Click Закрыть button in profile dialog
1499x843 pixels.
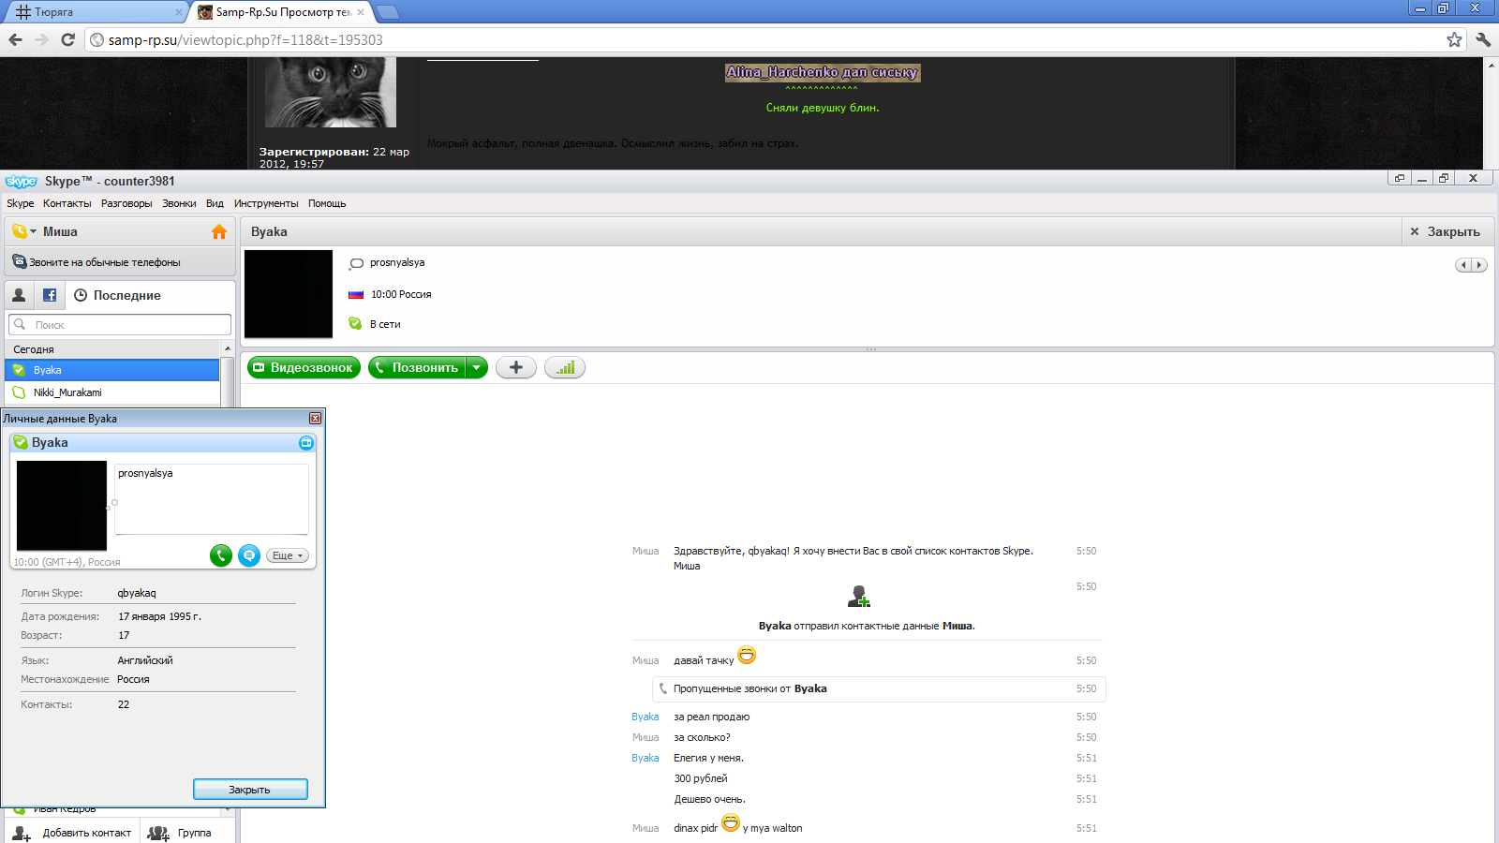tap(250, 790)
